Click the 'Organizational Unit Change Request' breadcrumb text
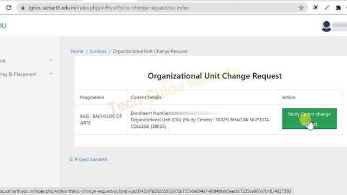 (x=150, y=51)
